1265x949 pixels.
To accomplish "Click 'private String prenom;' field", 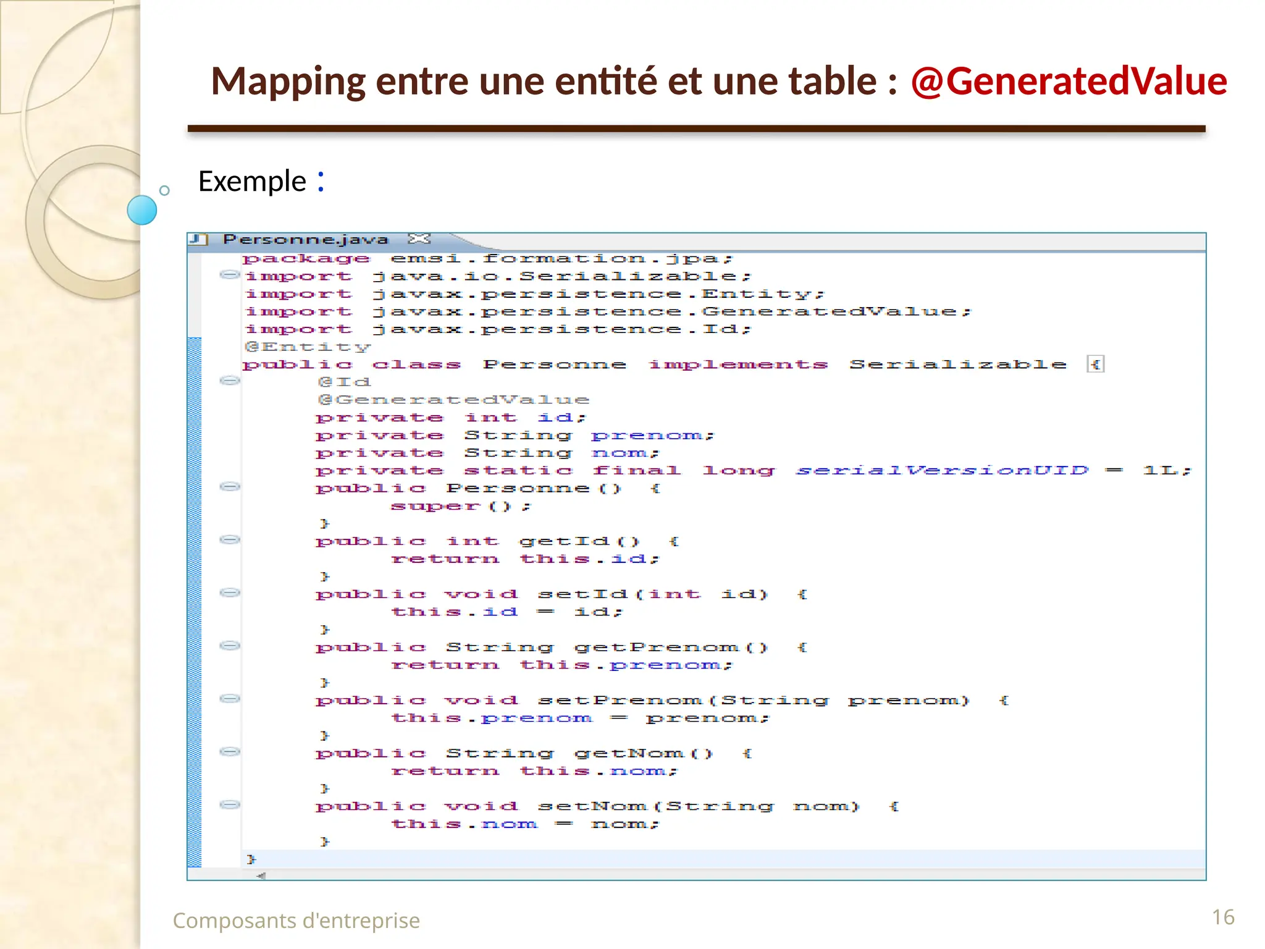I will point(515,436).
